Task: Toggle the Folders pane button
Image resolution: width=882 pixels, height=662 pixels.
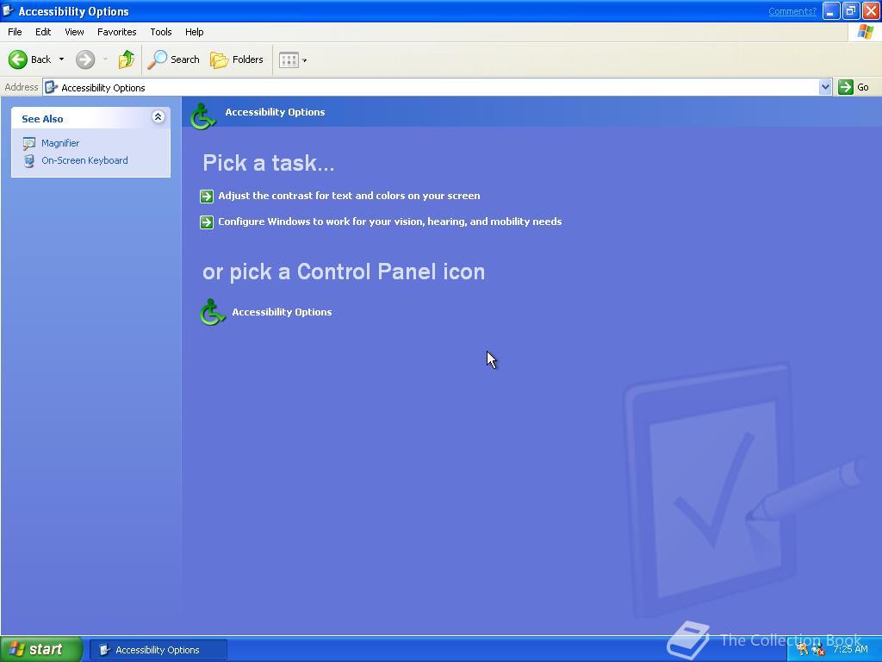Action: 236,59
